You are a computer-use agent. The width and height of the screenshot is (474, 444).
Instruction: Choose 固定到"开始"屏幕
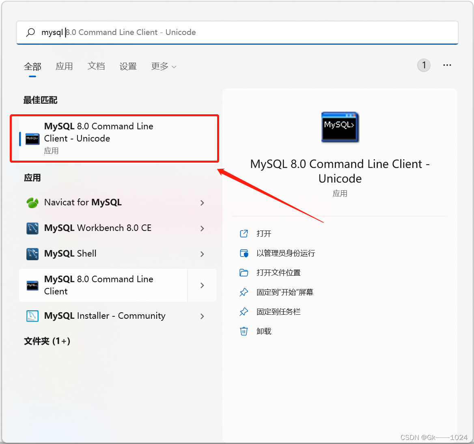pyautogui.click(x=285, y=292)
